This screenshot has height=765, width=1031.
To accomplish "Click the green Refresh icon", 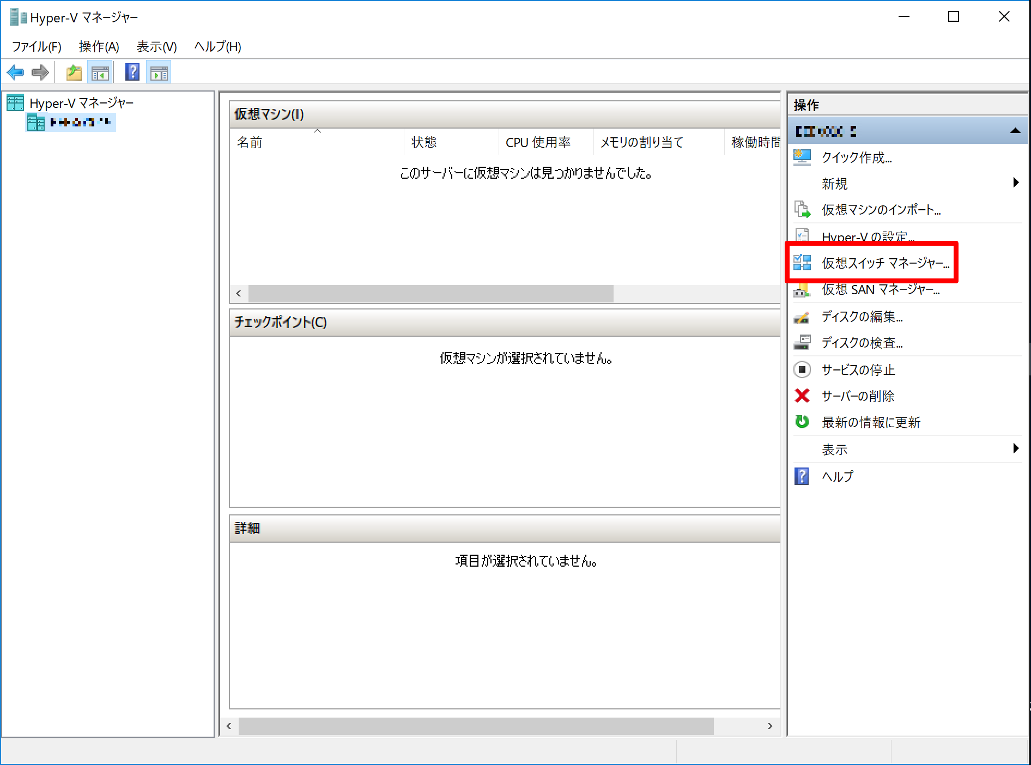I will coord(802,422).
